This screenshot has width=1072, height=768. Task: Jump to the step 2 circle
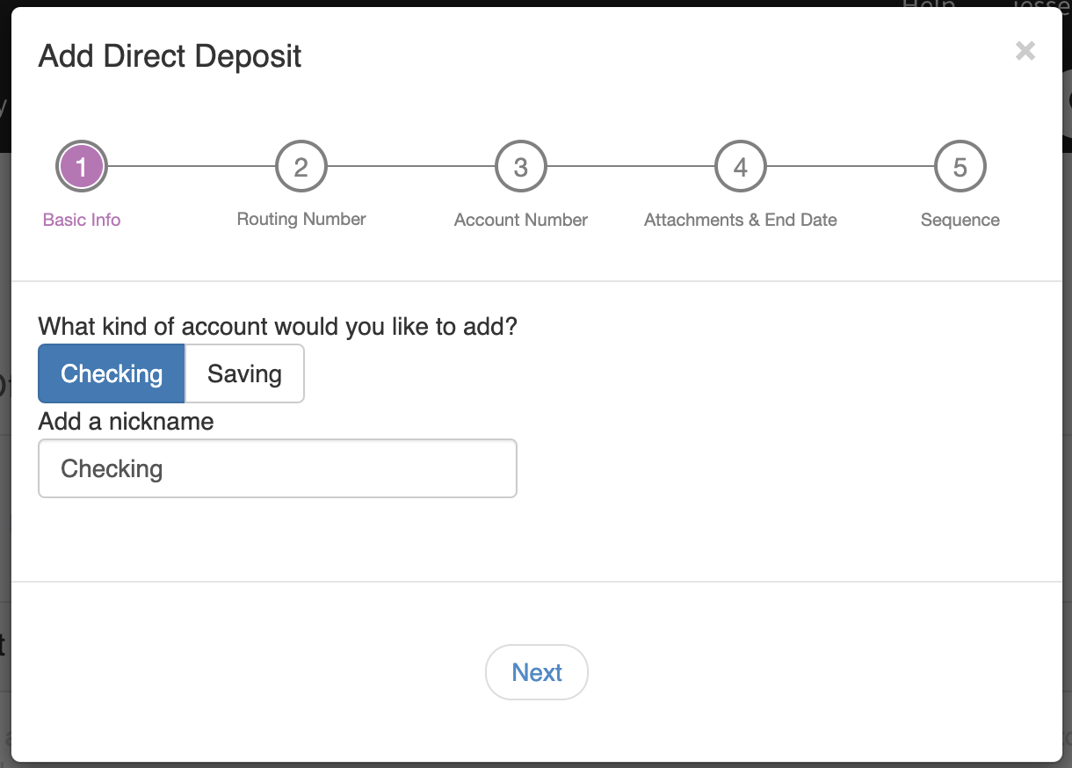301,167
